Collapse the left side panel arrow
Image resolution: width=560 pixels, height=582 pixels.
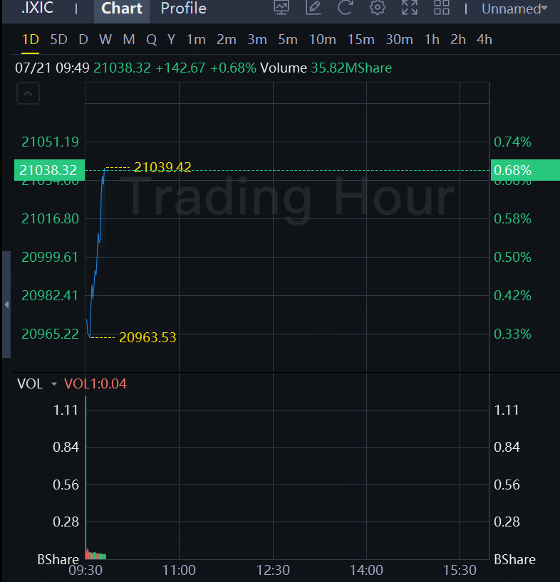6,305
